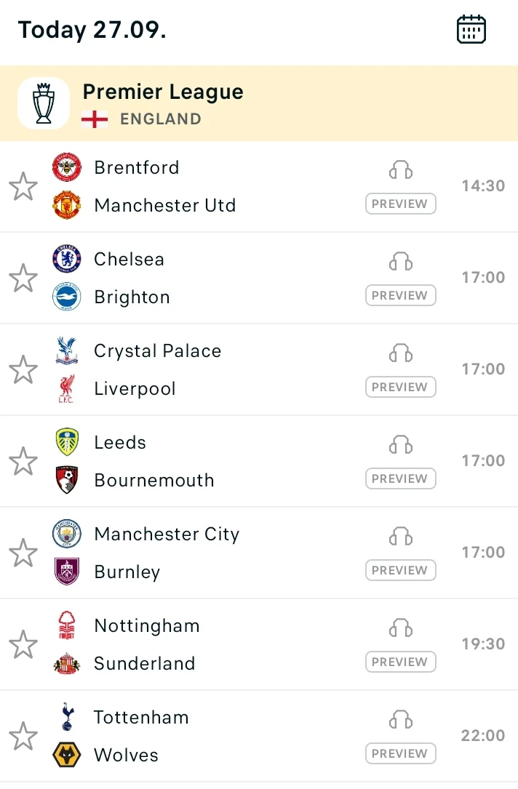Click the Manchester City club crest
Viewport: 518px width, 789px height.
tap(66, 533)
